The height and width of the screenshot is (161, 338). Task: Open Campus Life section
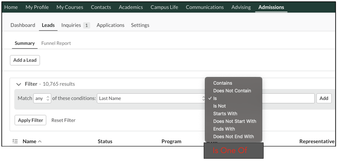point(164,7)
